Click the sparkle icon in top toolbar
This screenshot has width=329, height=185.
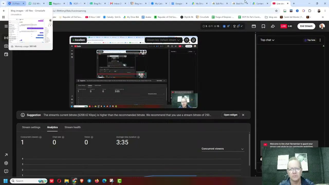pos(242,26)
